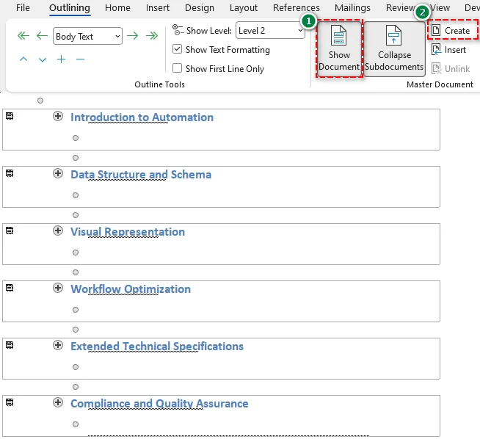
Task: Click the Extended Technical Specifications heading
Action: 157,347
